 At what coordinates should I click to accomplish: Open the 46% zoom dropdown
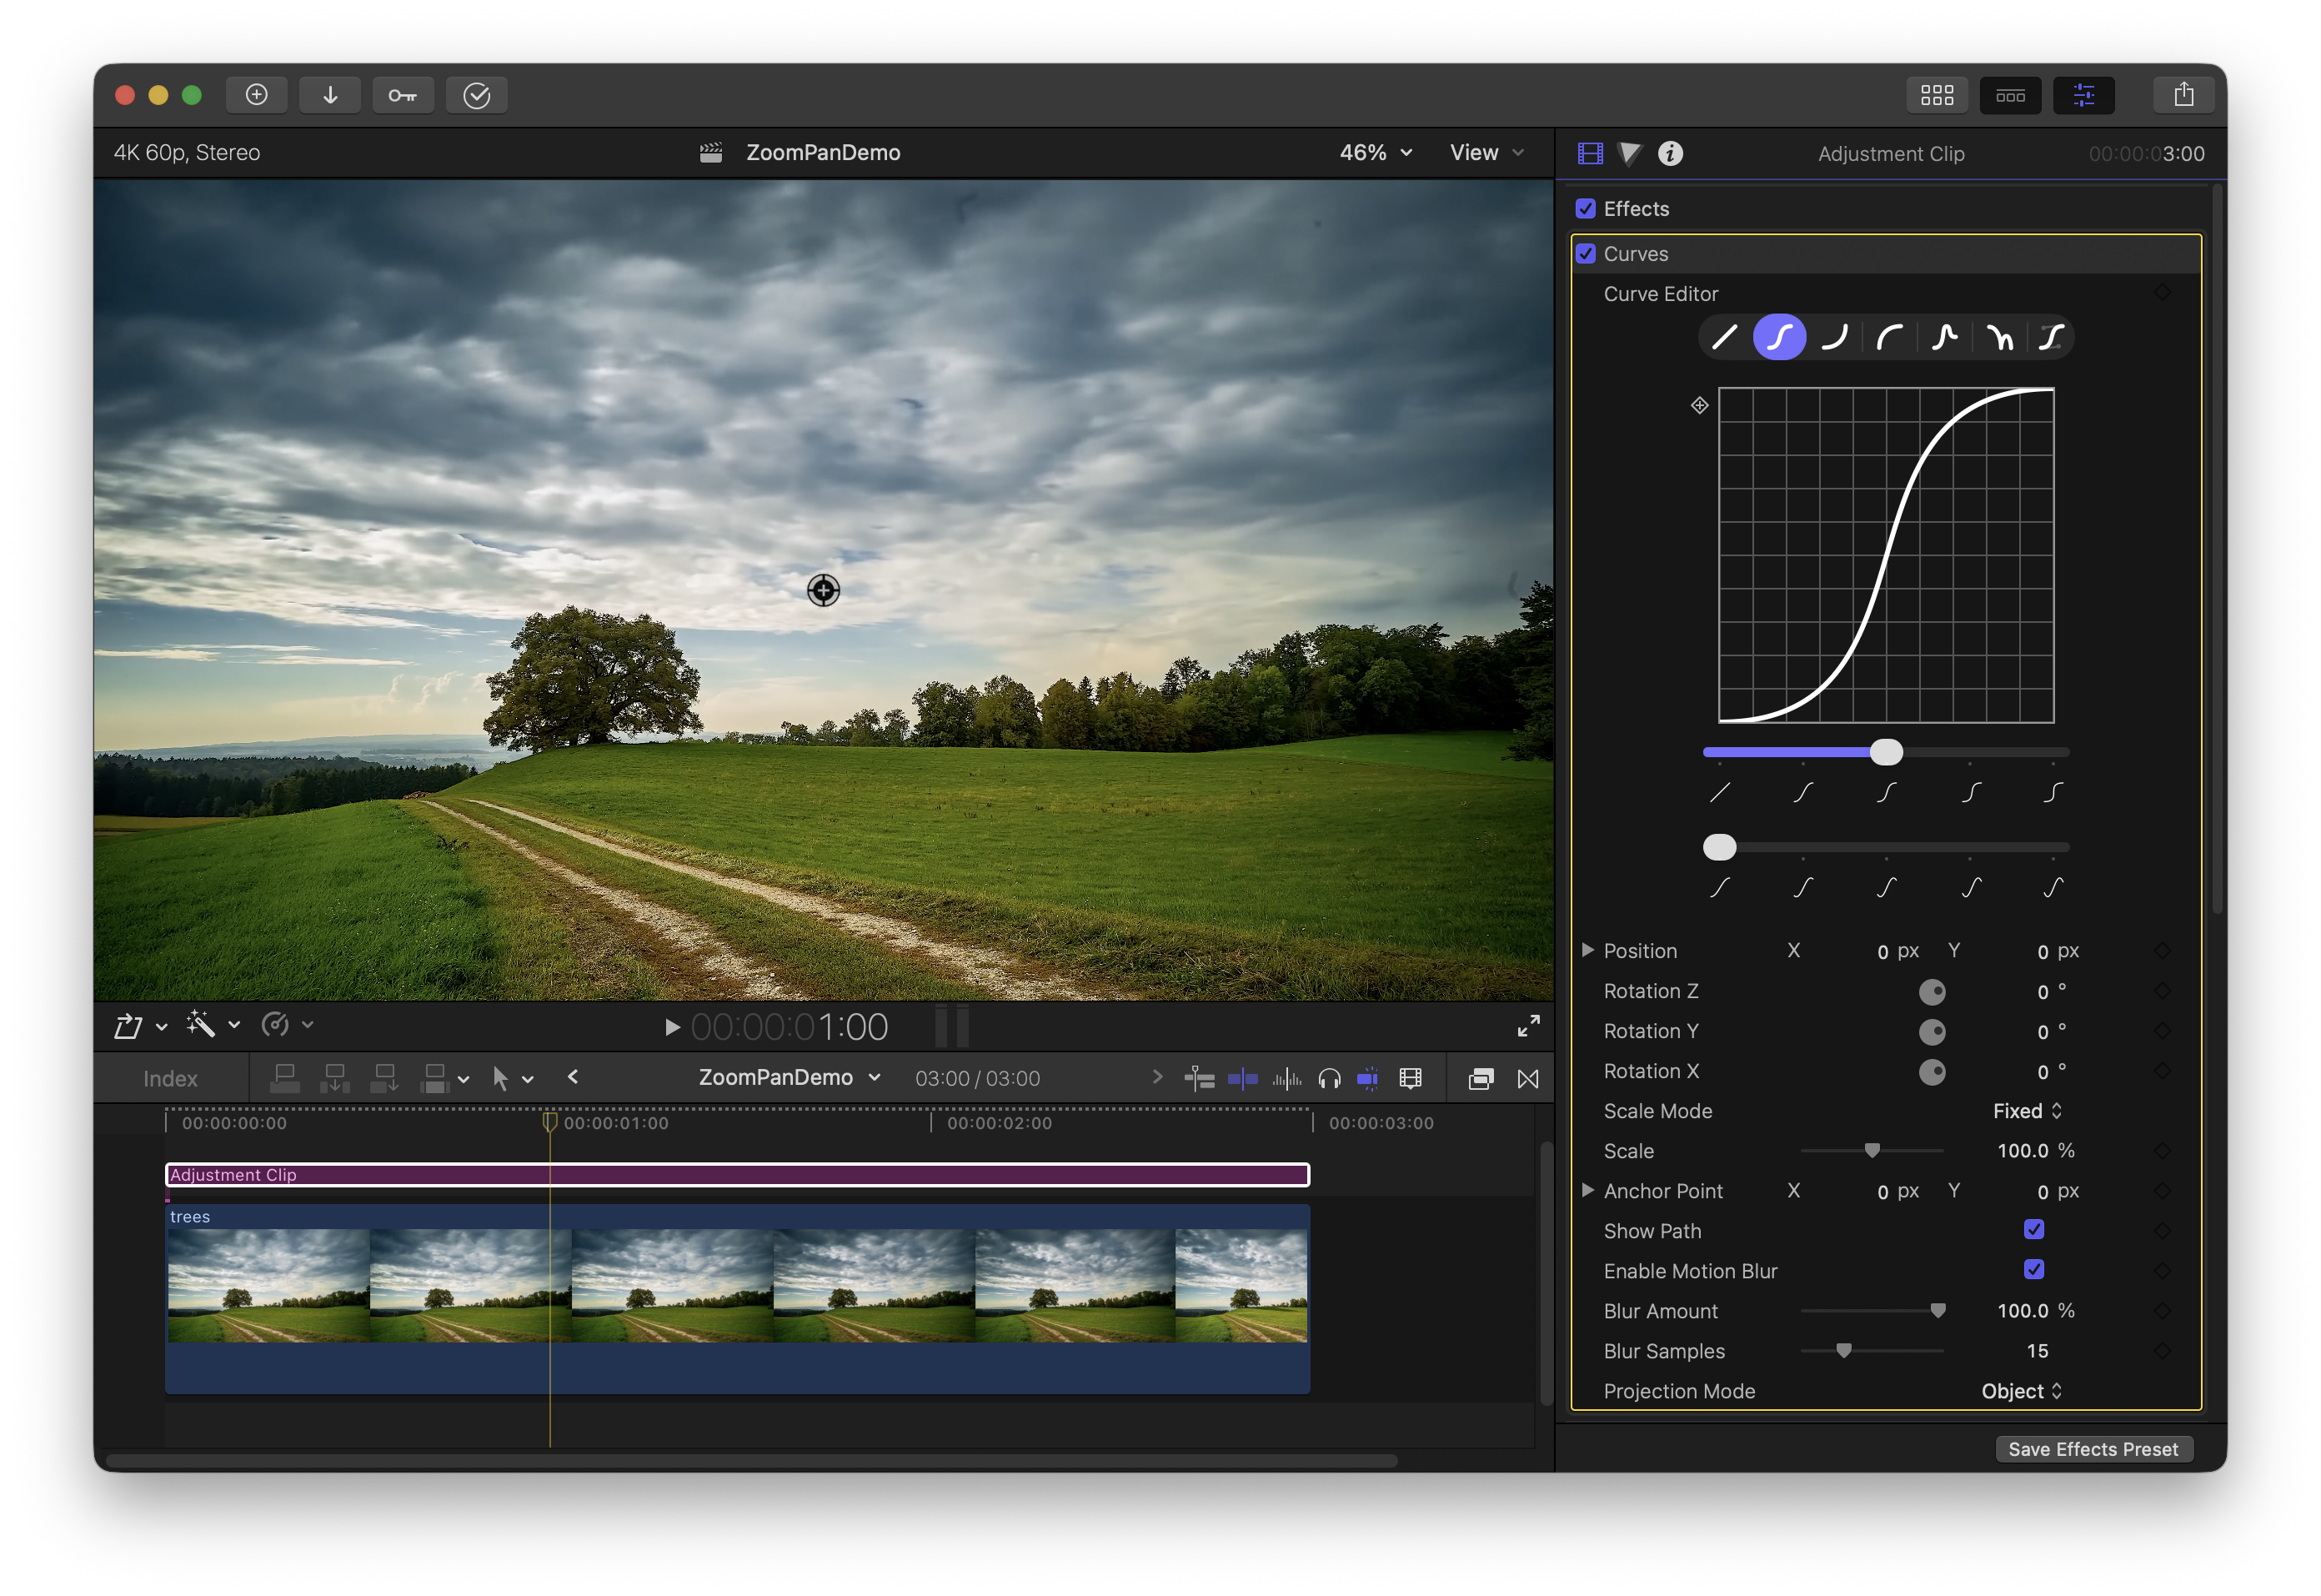[x=1376, y=153]
